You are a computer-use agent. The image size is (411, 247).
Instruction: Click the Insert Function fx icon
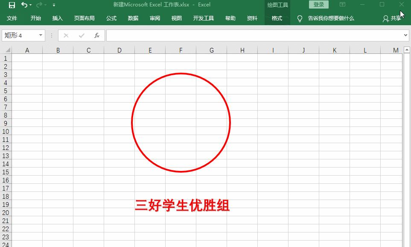pyautogui.click(x=97, y=35)
